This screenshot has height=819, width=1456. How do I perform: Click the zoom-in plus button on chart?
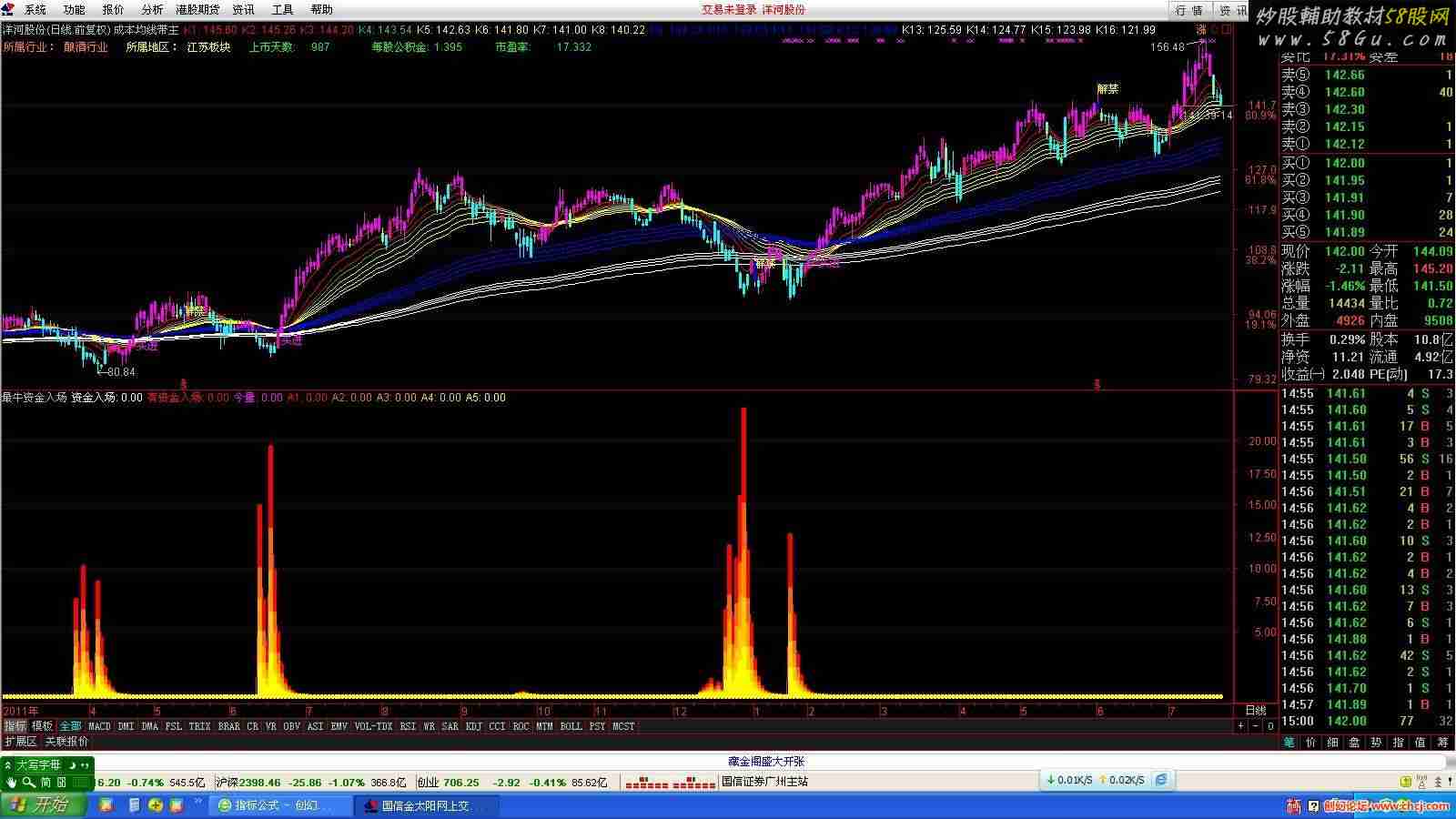click(x=1239, y=726)
